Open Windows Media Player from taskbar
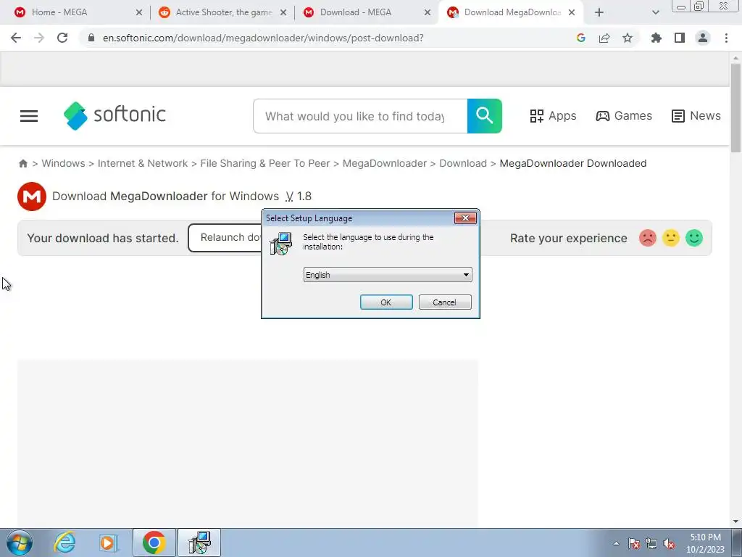This screenshot has height=557, width=742. point(107,542)
